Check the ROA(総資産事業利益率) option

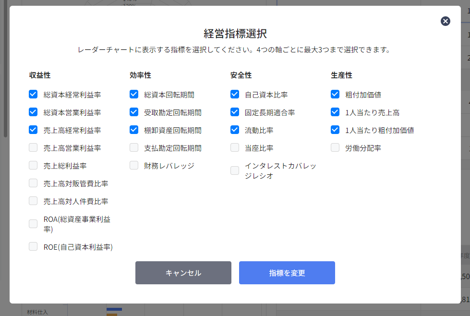click(x=33, y=224)
